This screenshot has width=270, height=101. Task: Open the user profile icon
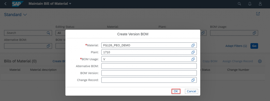coord(260,4)
